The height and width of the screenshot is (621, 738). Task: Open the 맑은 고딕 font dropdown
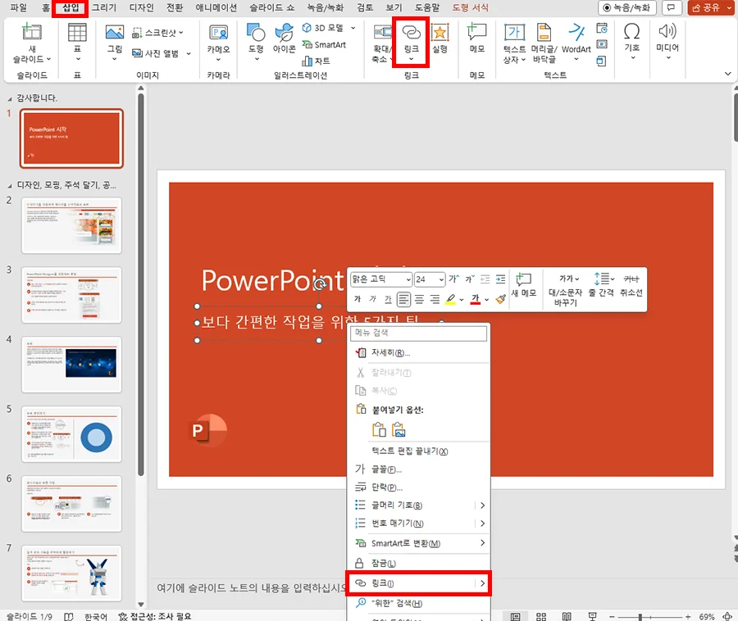[x=408, y=279]
